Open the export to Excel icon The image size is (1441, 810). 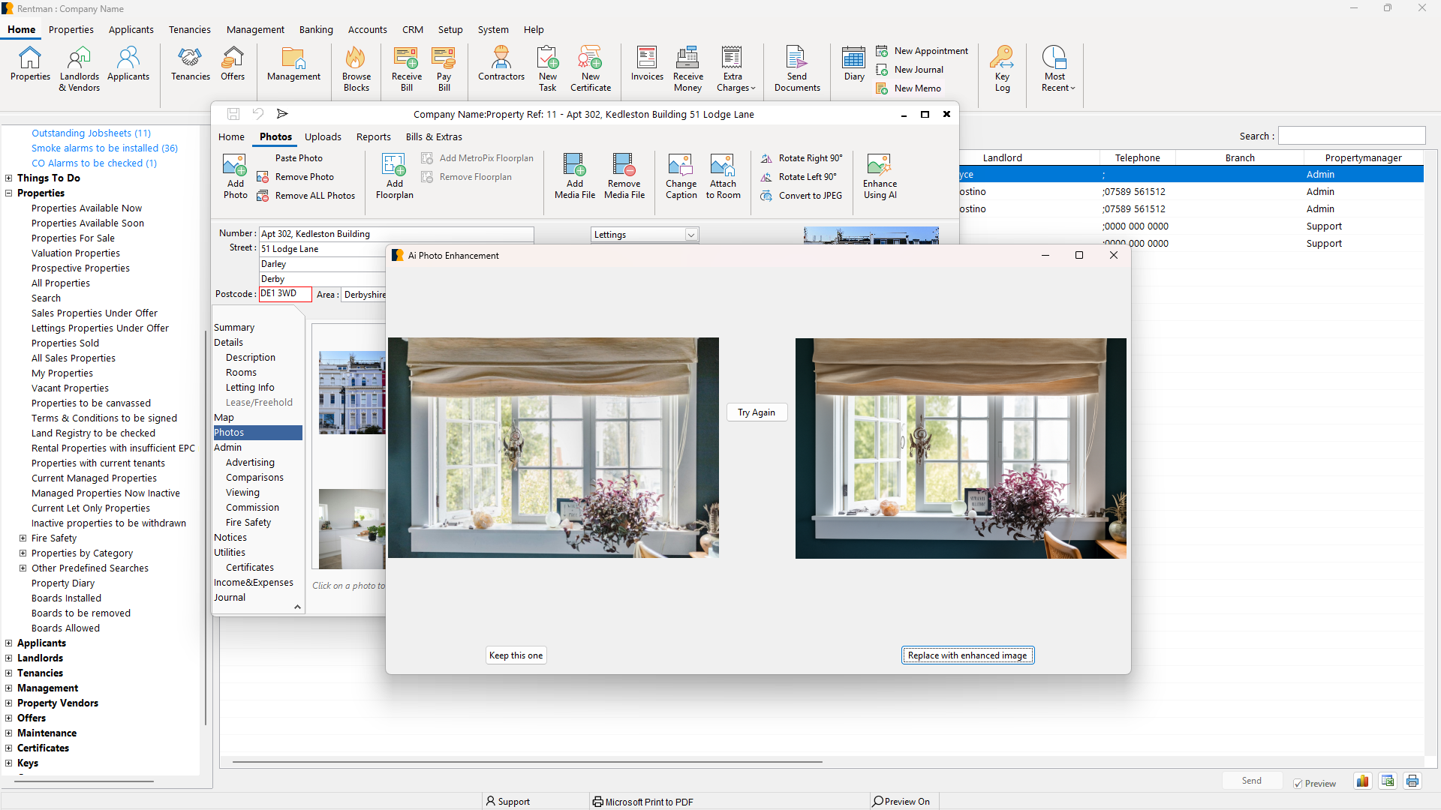1388,780
